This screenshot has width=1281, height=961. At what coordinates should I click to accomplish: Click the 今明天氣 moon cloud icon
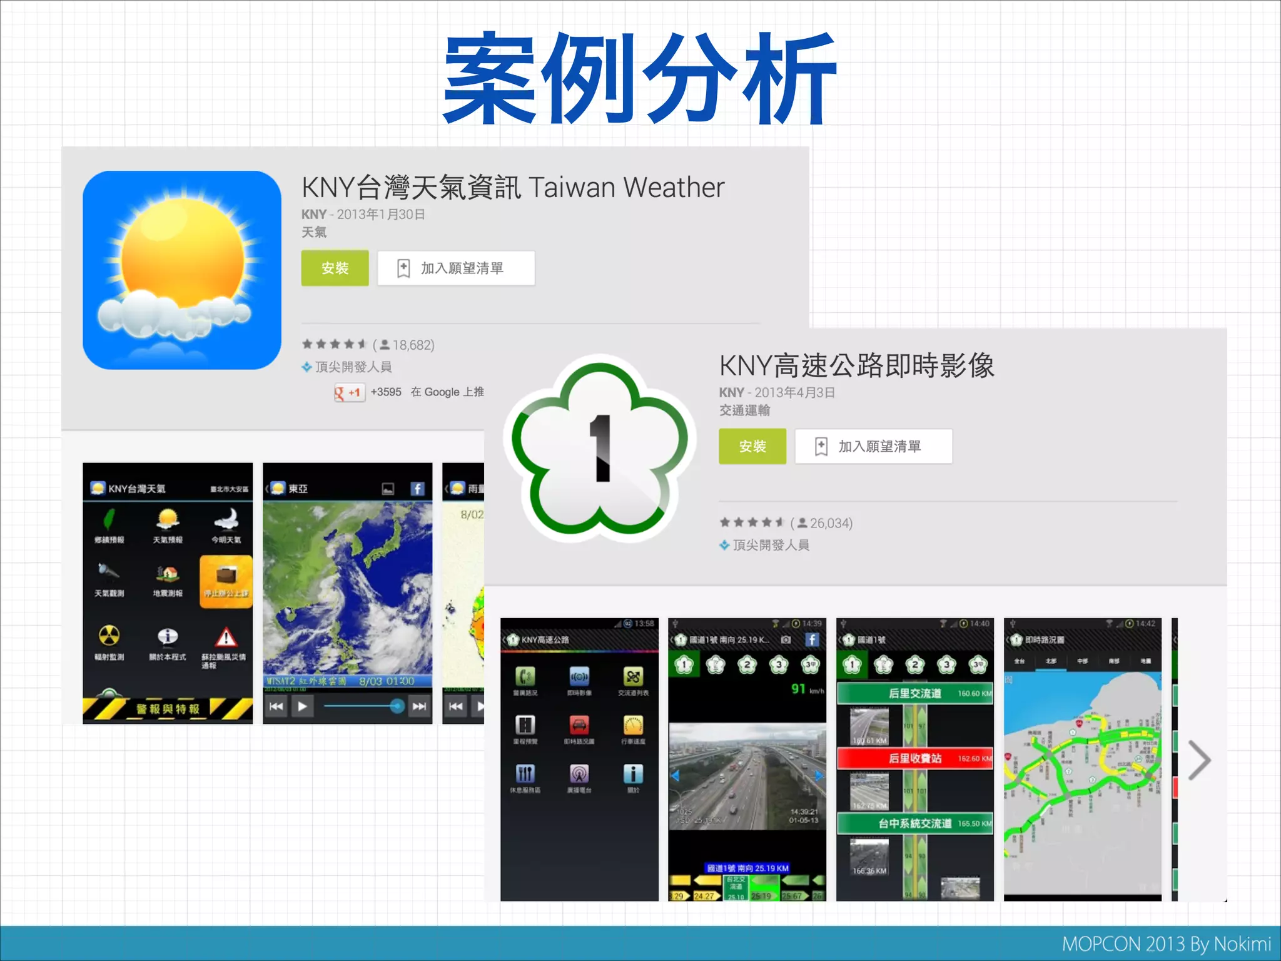click(x=226, y=519)
